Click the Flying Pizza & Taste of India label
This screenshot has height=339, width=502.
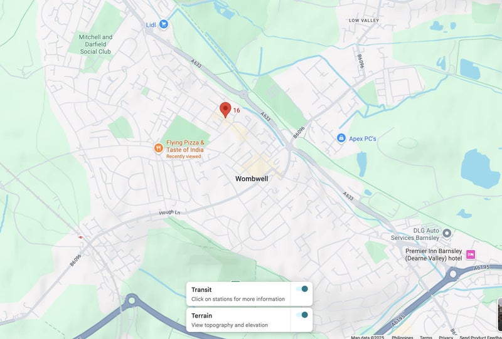click(185, 146)
